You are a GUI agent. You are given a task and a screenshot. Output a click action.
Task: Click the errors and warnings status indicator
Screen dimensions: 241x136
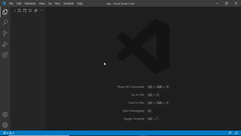[x=9, y=133]
